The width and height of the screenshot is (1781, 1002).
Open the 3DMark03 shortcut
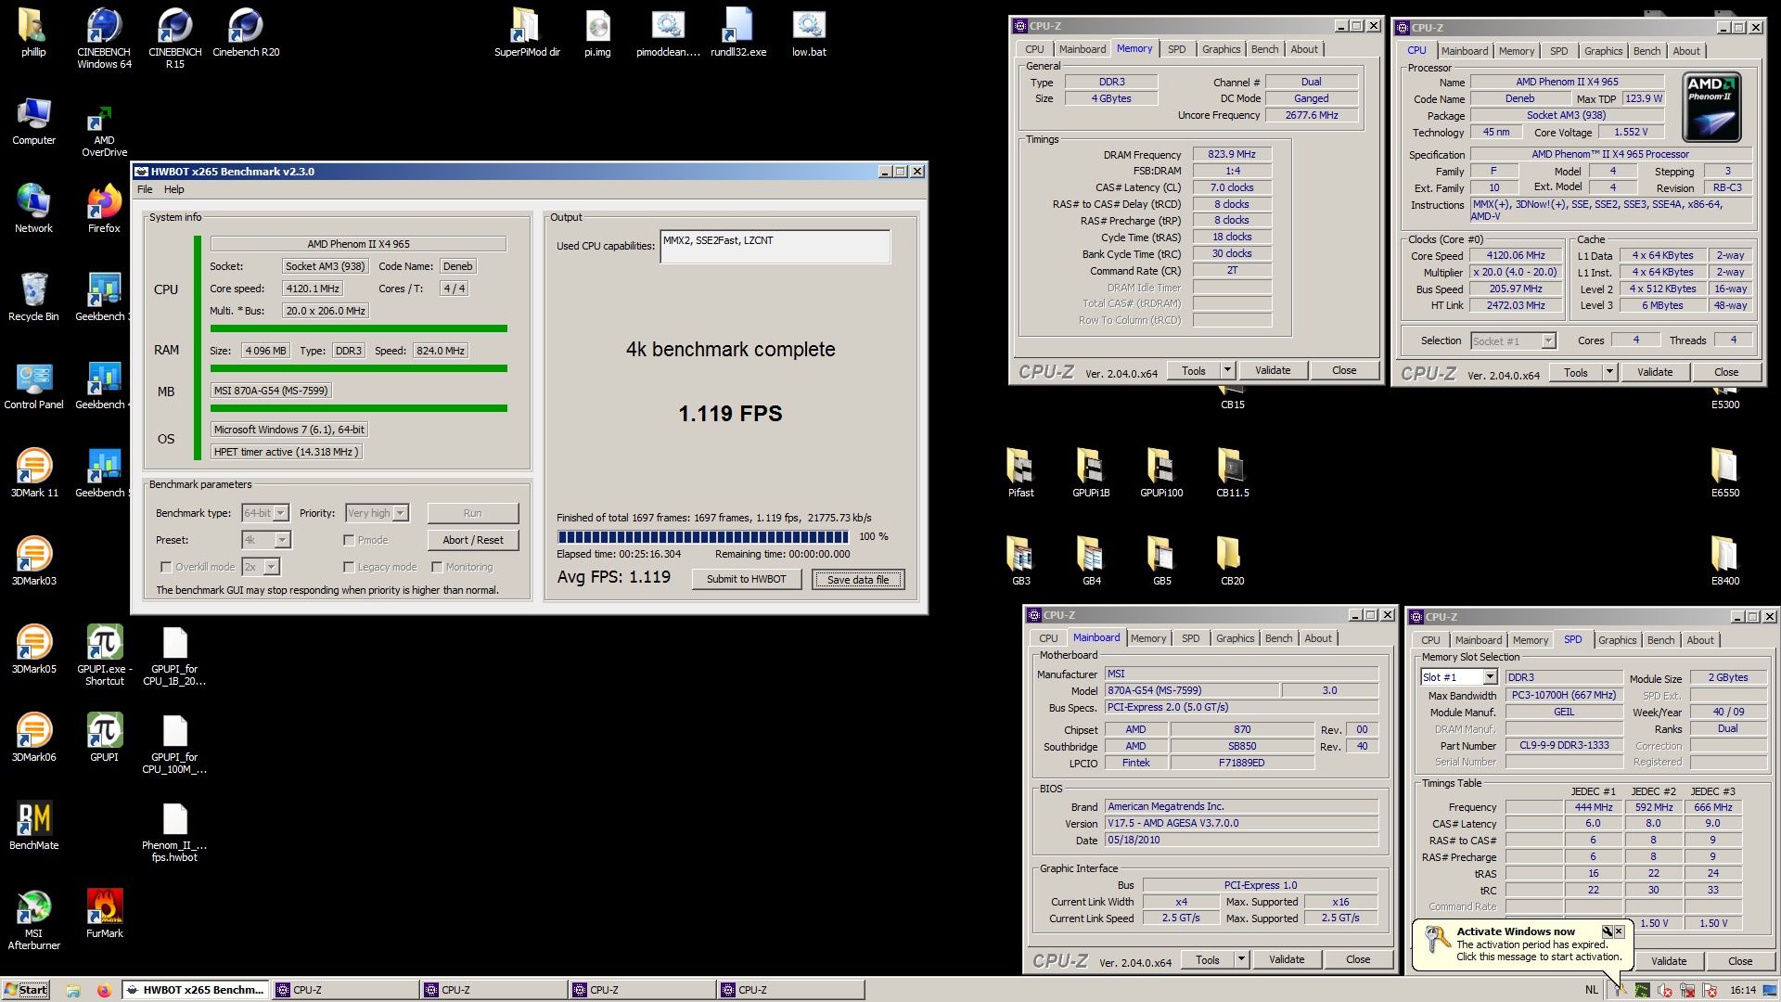[33, 560]
